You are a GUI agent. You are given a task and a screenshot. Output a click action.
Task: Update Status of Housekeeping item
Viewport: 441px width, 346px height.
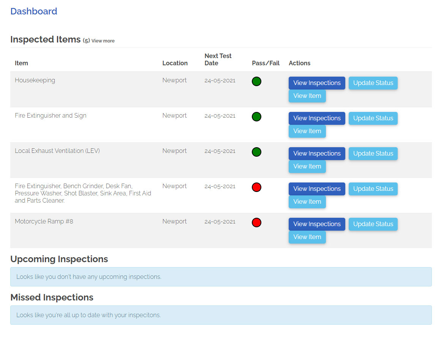[373, 83]
